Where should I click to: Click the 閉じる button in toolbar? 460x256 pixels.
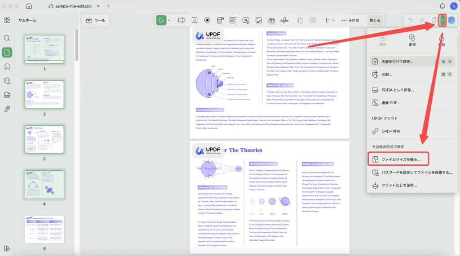[x=375, y=20]
